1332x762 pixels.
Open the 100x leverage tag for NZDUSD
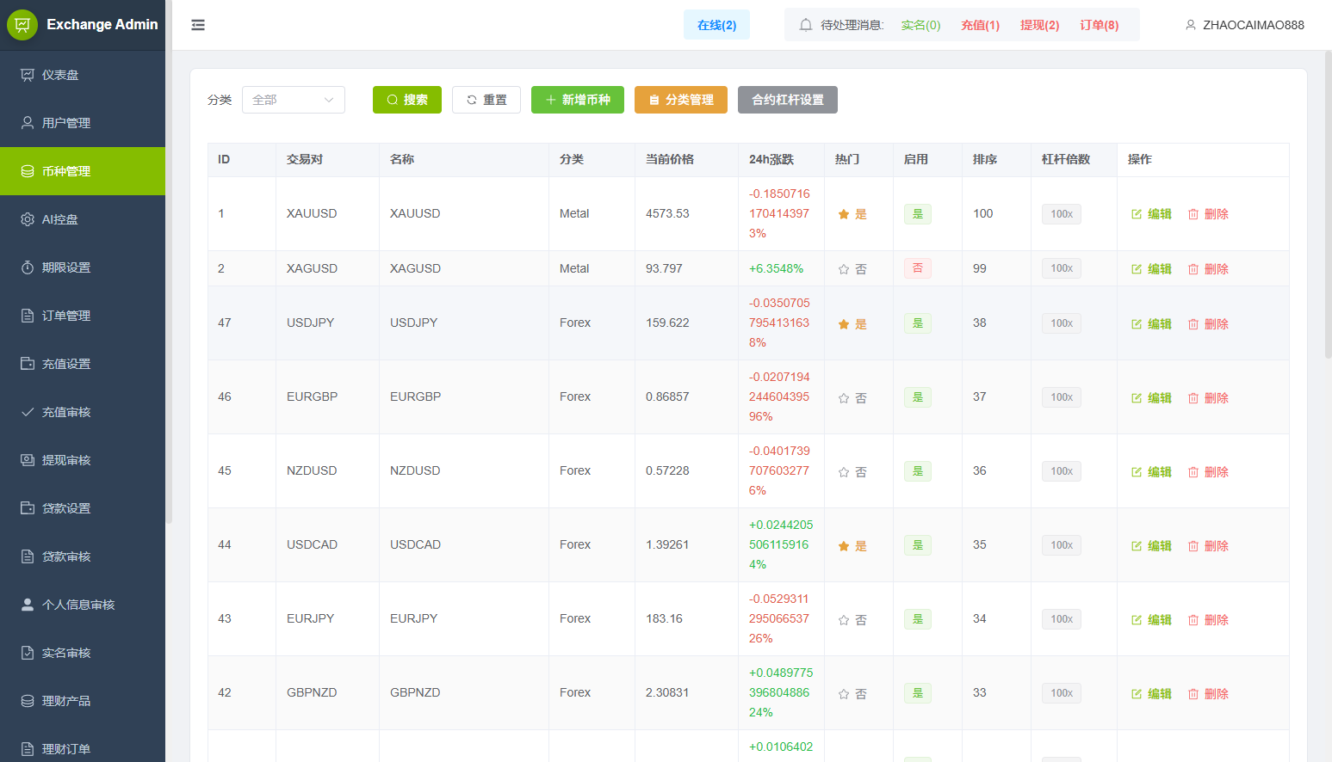coord(1061,471)
